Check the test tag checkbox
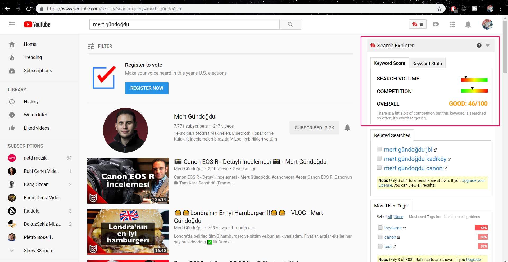This screenshot has height=262, width=508. pos(380,246)
